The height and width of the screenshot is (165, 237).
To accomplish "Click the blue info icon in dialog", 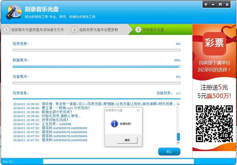I will (x=114, y=124).
